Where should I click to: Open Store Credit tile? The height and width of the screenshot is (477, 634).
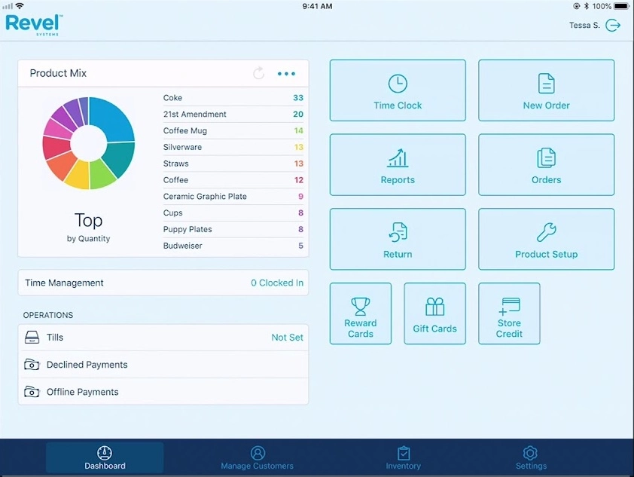click(x=509, y=313)
